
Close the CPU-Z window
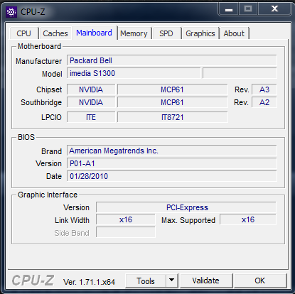274,9
